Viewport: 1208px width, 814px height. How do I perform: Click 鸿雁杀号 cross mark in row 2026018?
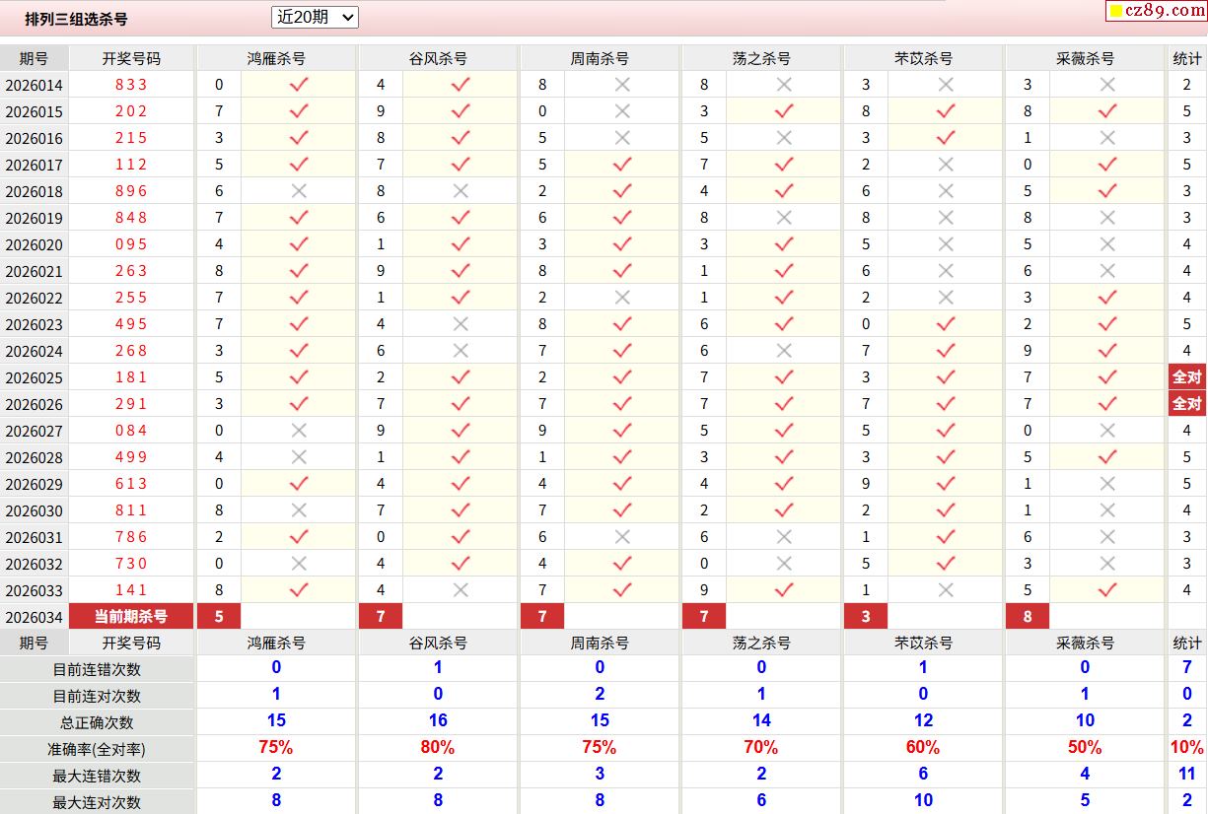click(x=299, y=191)
